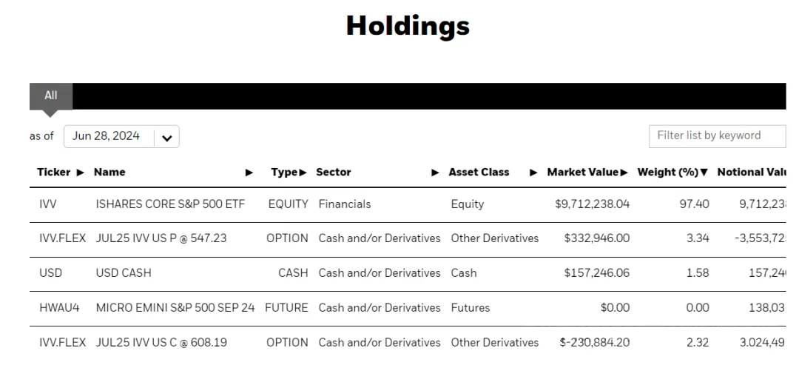Sort by Market Value column arrow

(624, 173)
